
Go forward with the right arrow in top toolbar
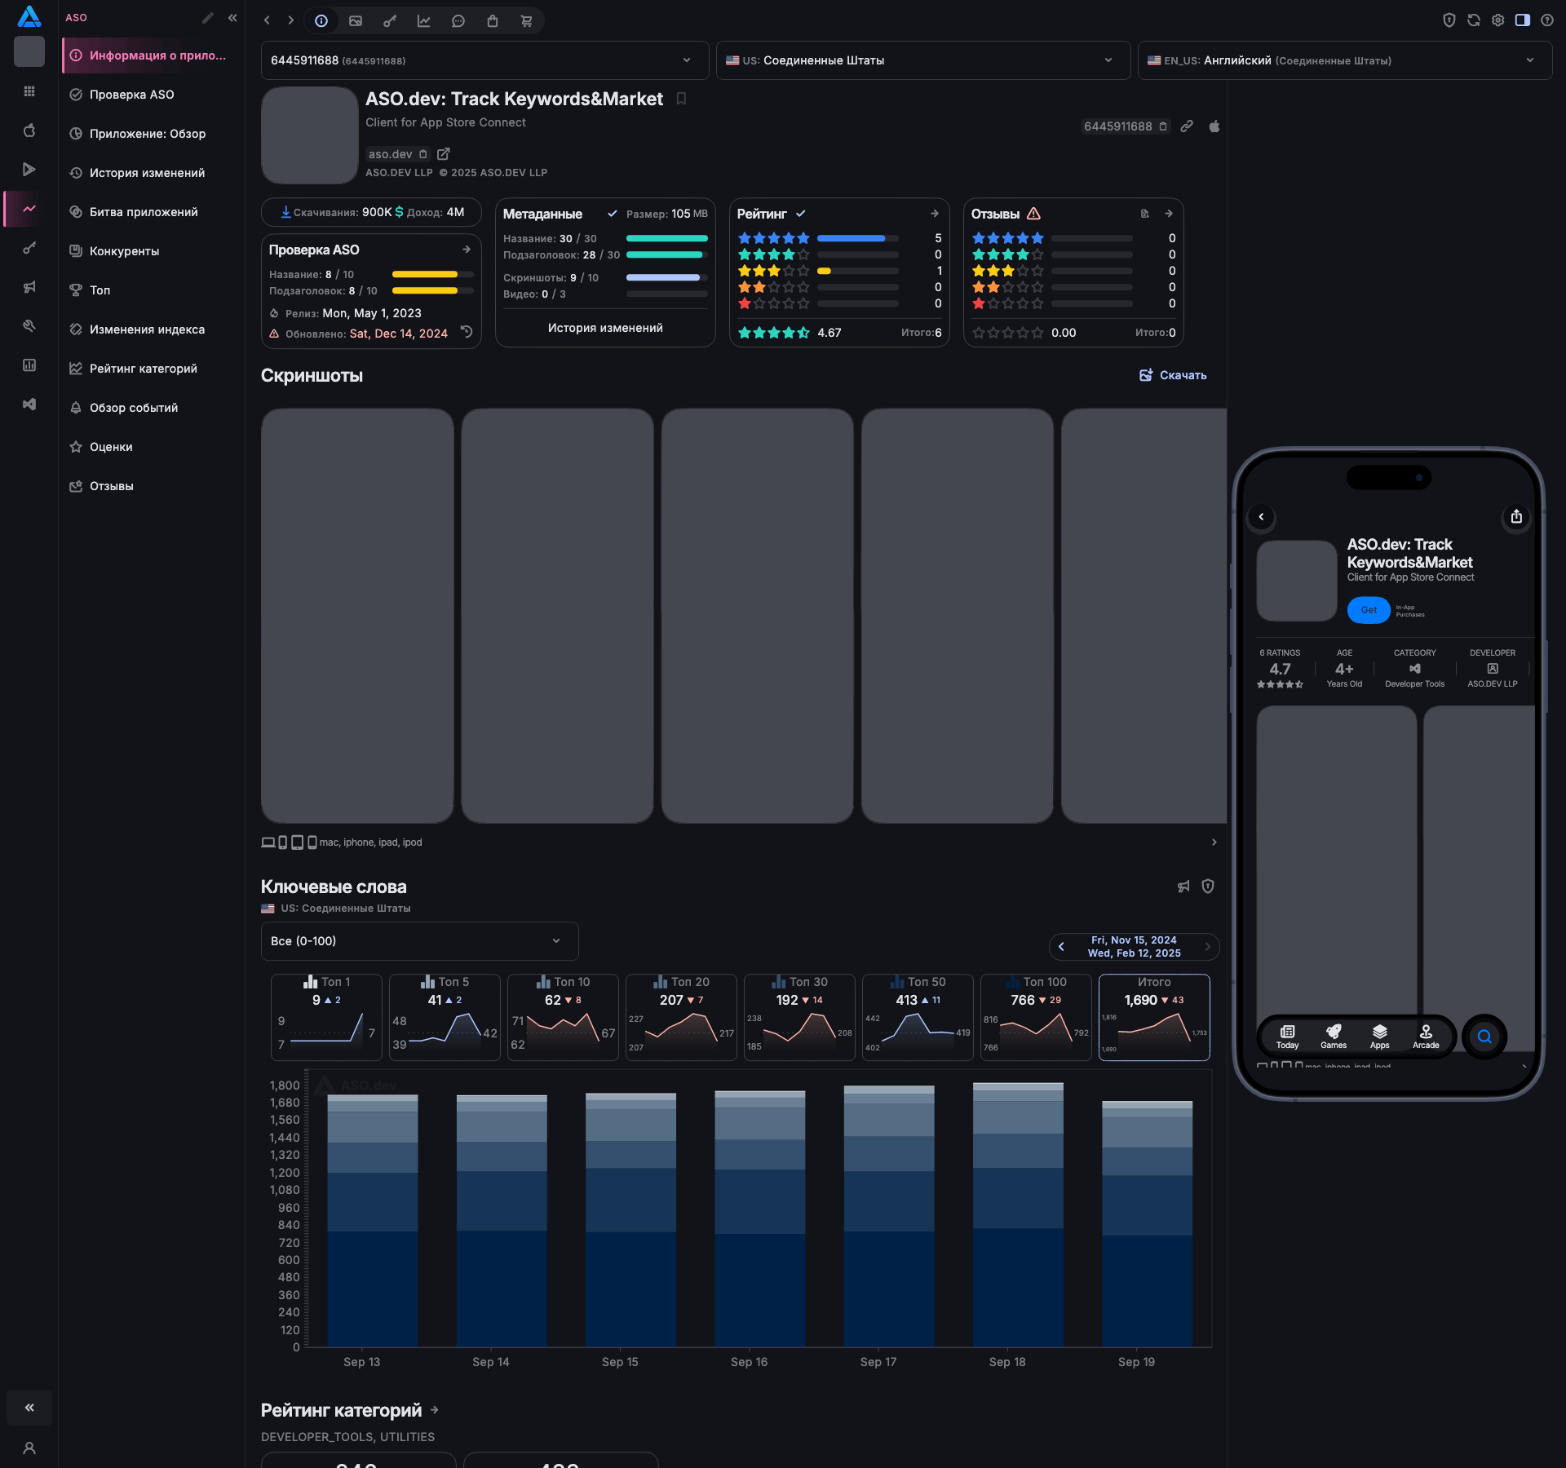pyautogui.click(x=290, y=20)
